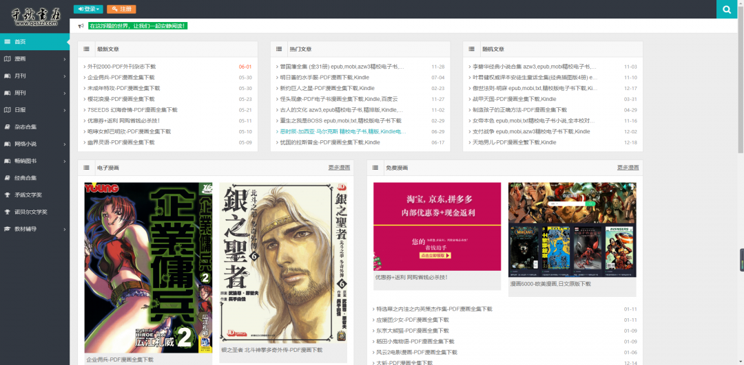Click the list icon in 电子漫画 header
Image resolution: width=744 pixels, height=365 pixels.
tap(86, 168)
